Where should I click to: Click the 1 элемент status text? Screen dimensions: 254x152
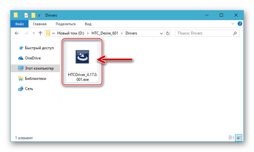point(24,138)
